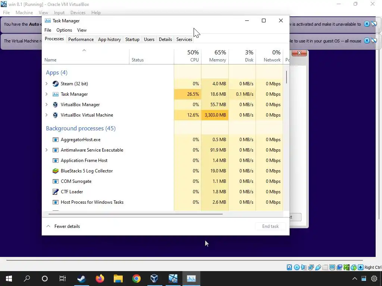Switch to the win 8.1 VM taskbar button

(x=173, y=279)
